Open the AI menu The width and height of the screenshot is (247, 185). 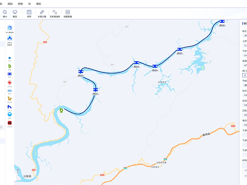[29, 4]
